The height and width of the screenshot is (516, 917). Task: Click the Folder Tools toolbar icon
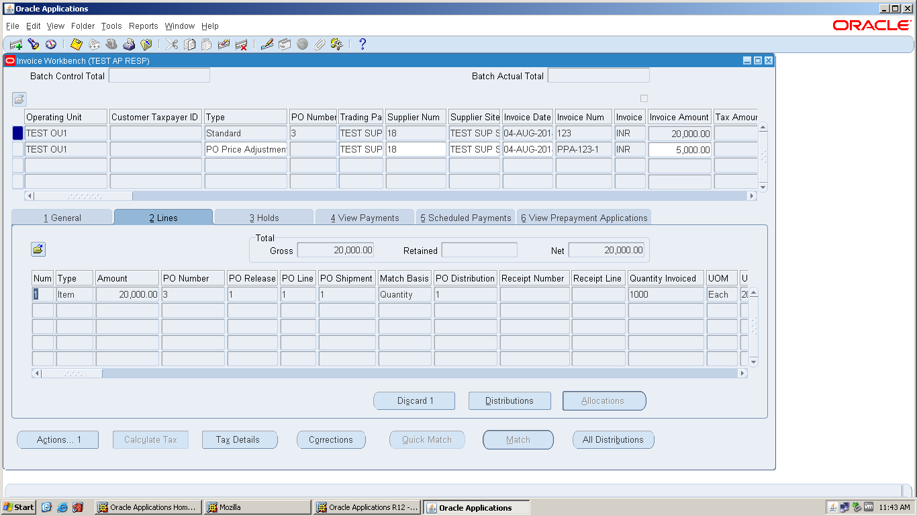(x=337, y=44)
